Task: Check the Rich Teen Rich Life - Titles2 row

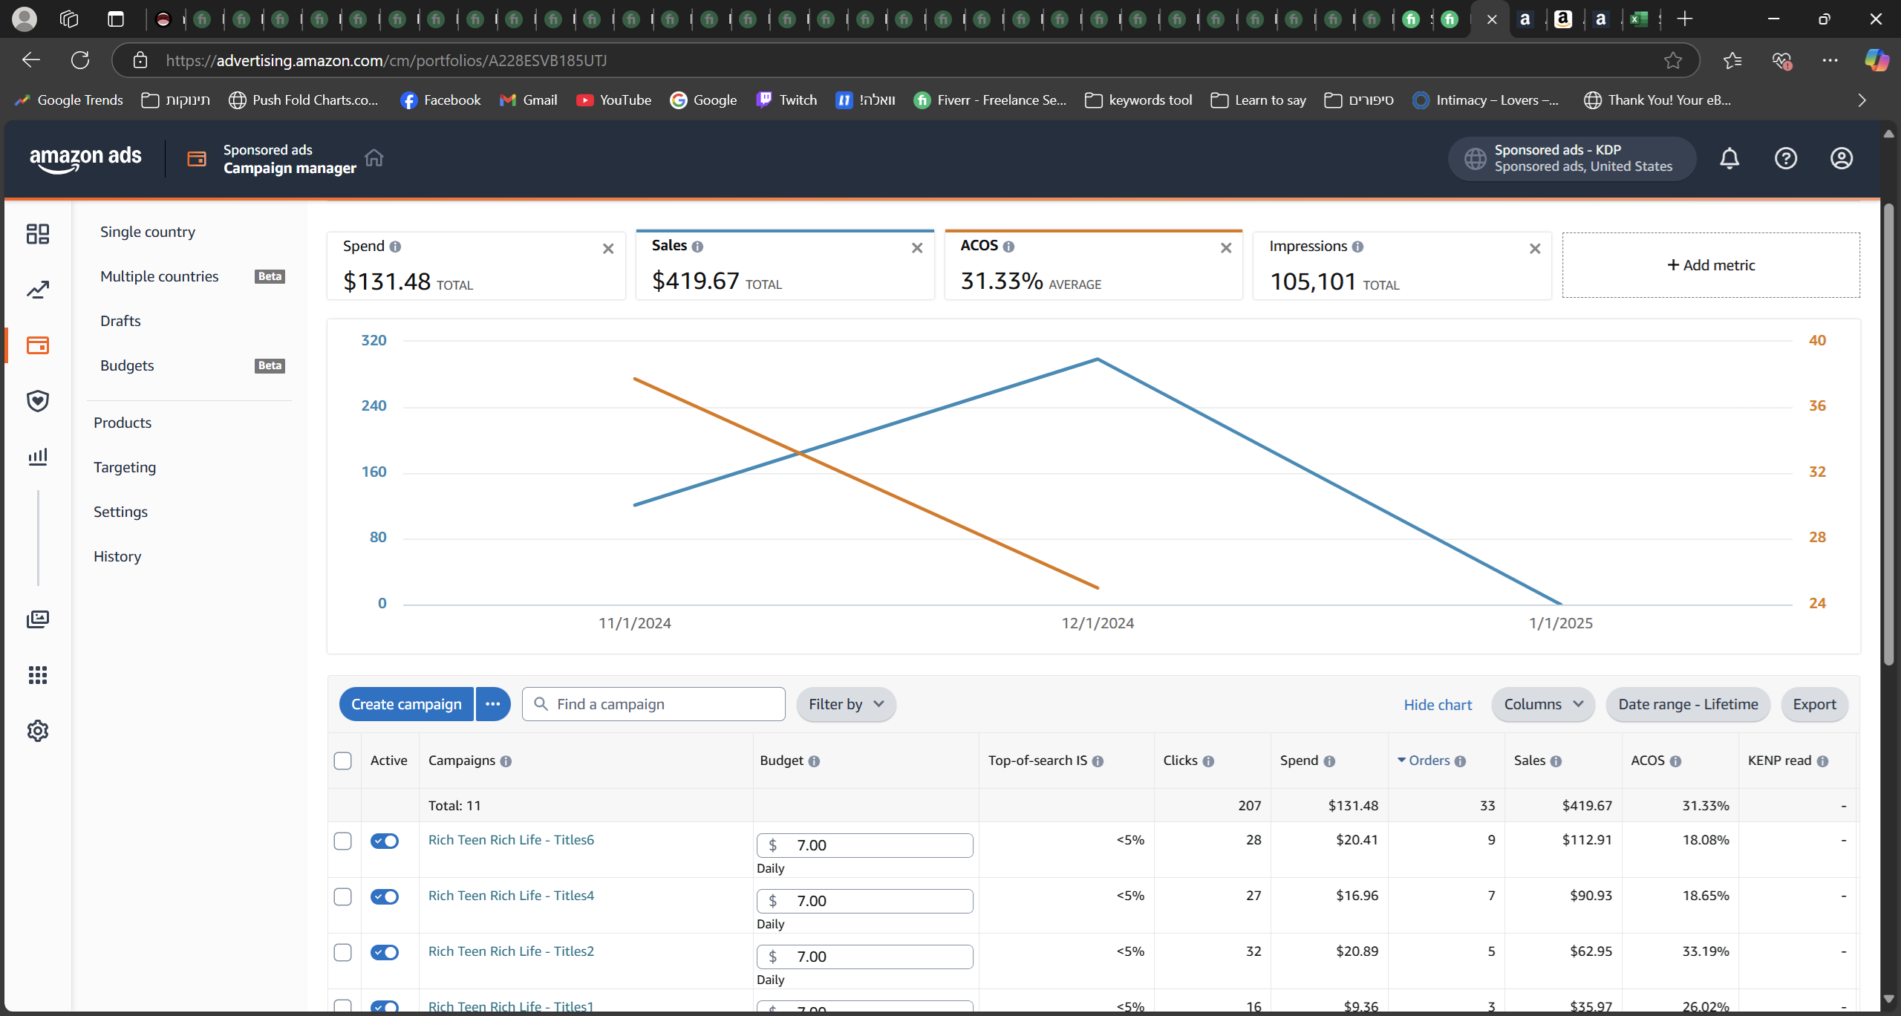Action: coord(342,952)
